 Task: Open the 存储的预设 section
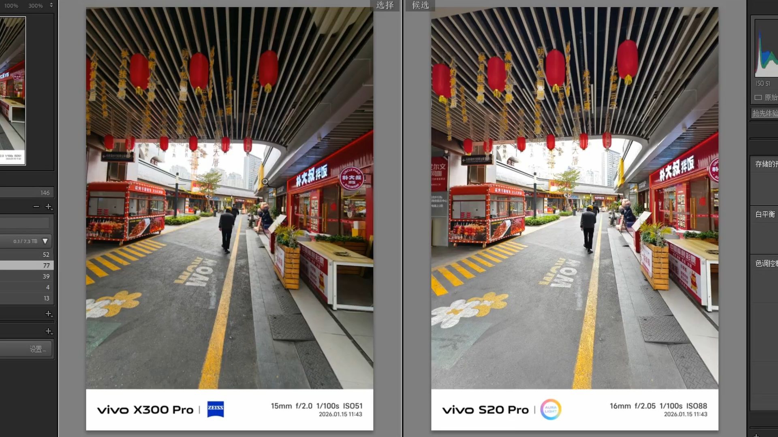point(766,164)
